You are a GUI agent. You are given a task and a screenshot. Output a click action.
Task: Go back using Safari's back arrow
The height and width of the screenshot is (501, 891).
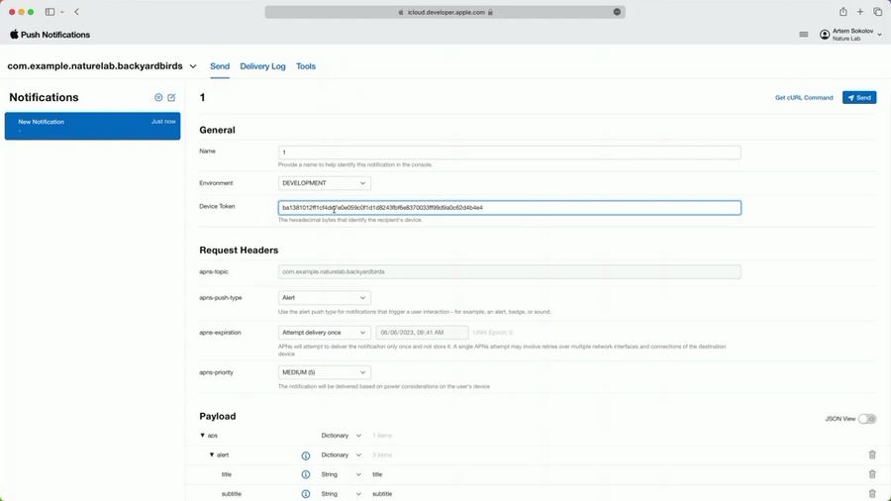click(x=76, y=12)
